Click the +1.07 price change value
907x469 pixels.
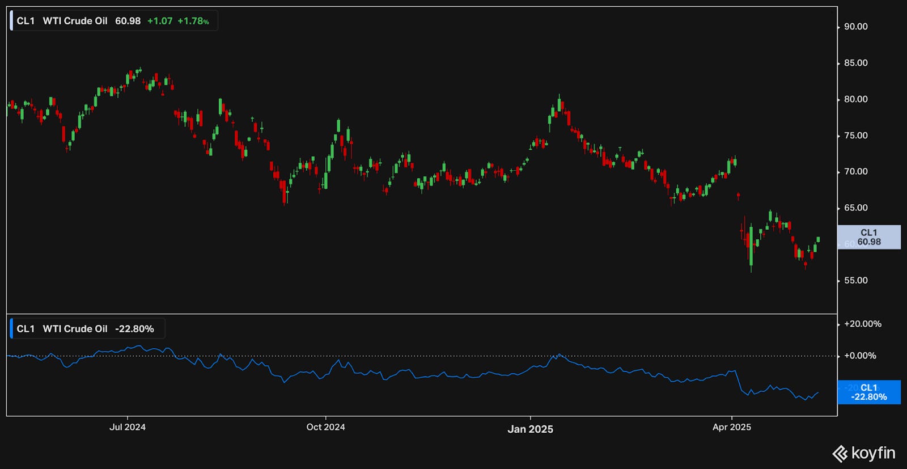(x=160, y=21)
